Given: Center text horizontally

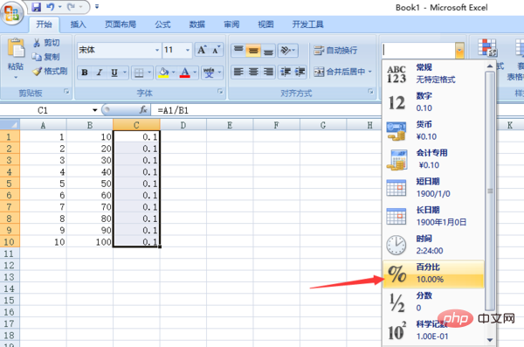Looking at the screenshot, I should 253,72.
